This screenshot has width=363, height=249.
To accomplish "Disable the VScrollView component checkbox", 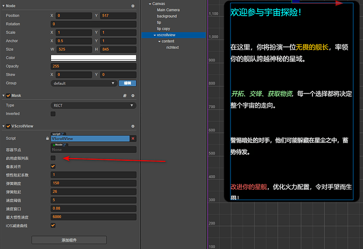I will point(8,126).
